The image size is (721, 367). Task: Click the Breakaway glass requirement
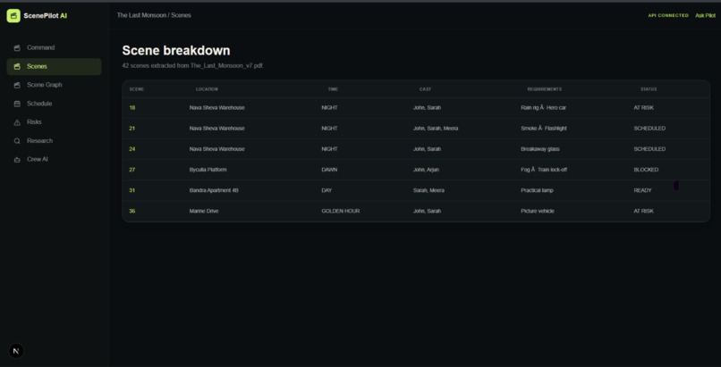(x=539, y=149)
